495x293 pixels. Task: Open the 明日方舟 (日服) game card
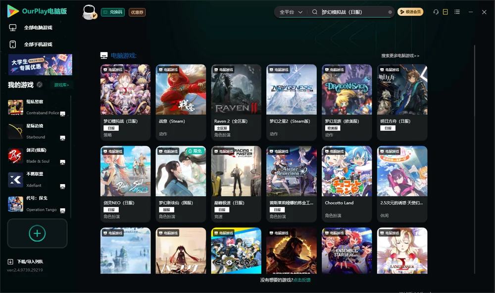click(402, 102)
